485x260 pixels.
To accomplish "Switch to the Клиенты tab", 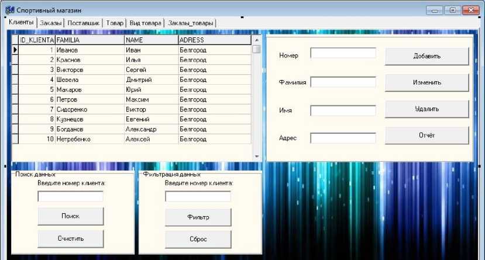I will point(21,22).
